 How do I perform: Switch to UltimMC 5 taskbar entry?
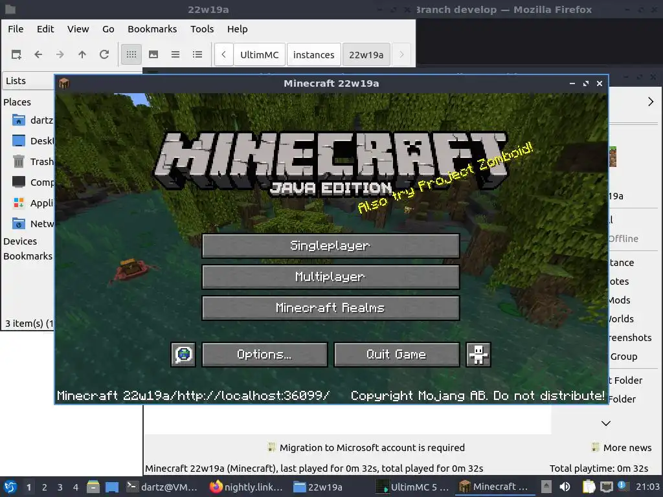[412, 487]
